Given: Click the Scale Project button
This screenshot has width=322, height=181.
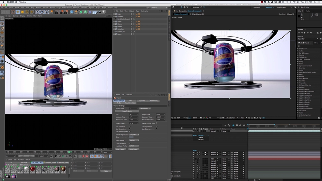Looking at the screenshot, I should 127,111.
